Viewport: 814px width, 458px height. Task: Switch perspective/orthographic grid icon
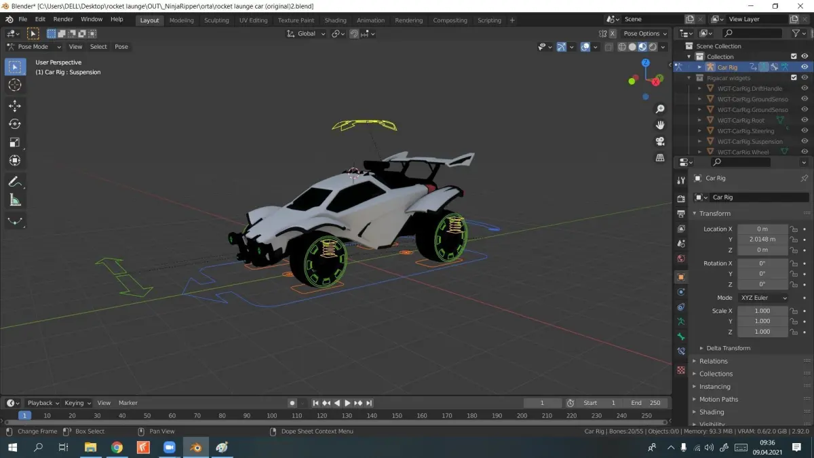pos(660,157)
